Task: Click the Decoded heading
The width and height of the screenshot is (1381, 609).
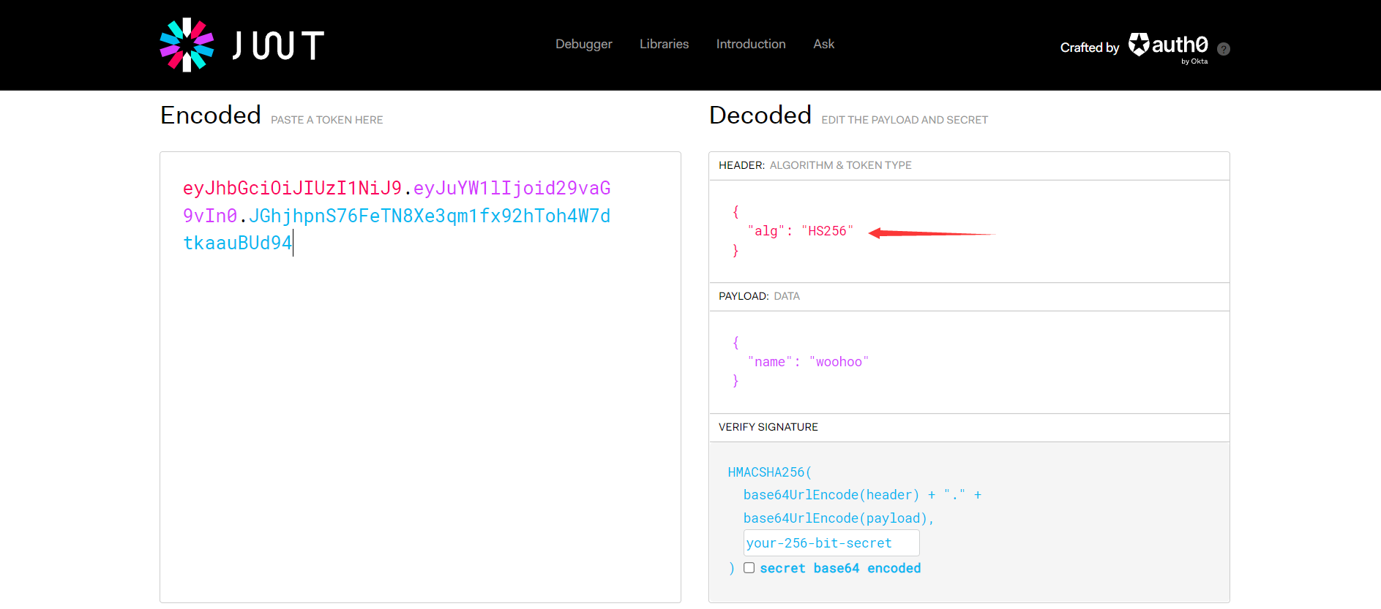Action: [760, 116]
